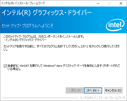Image resolution: width=127 pixels, height=101 pixels.
Task: Click the line このセットアップ・プログラムは、次のコンポーネント
Action: (x=44, y=37)
